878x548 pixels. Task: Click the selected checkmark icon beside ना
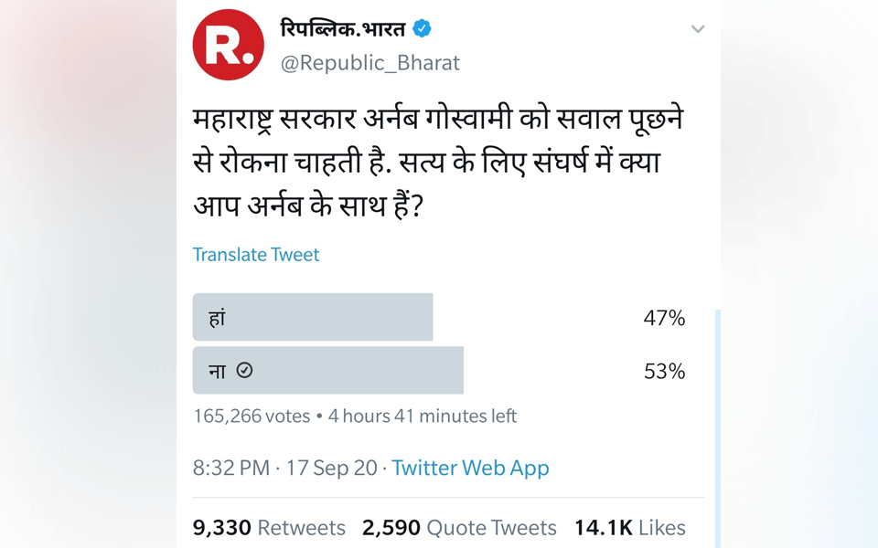point(244,370)
